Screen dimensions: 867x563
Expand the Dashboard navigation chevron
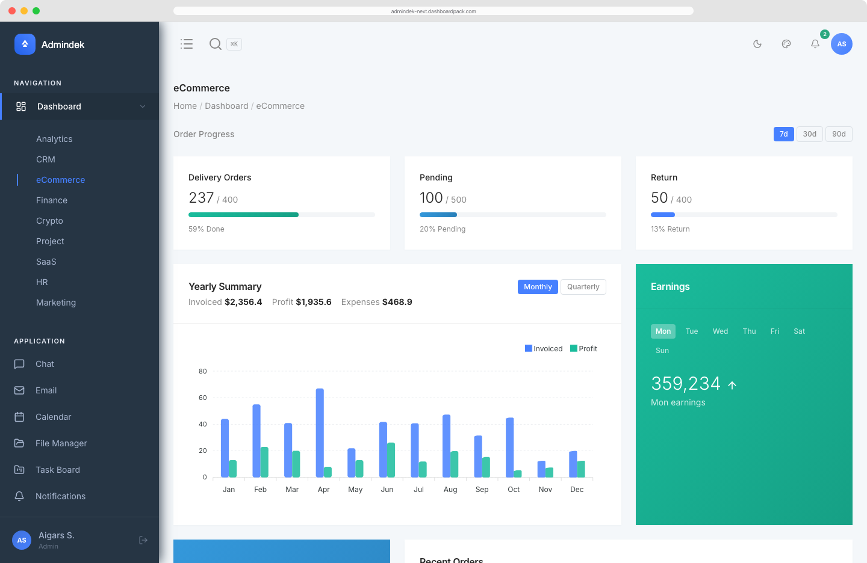click(143, 106)
